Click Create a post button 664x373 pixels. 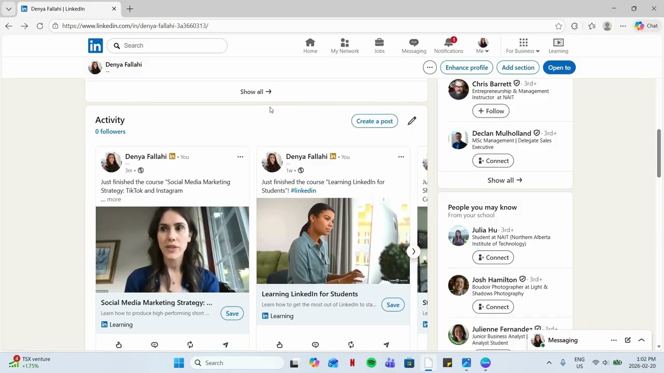tap(375, 121)
